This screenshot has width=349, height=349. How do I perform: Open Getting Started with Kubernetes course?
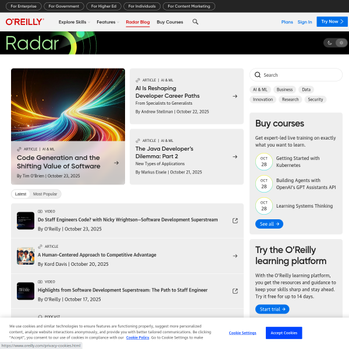[298, 162]
